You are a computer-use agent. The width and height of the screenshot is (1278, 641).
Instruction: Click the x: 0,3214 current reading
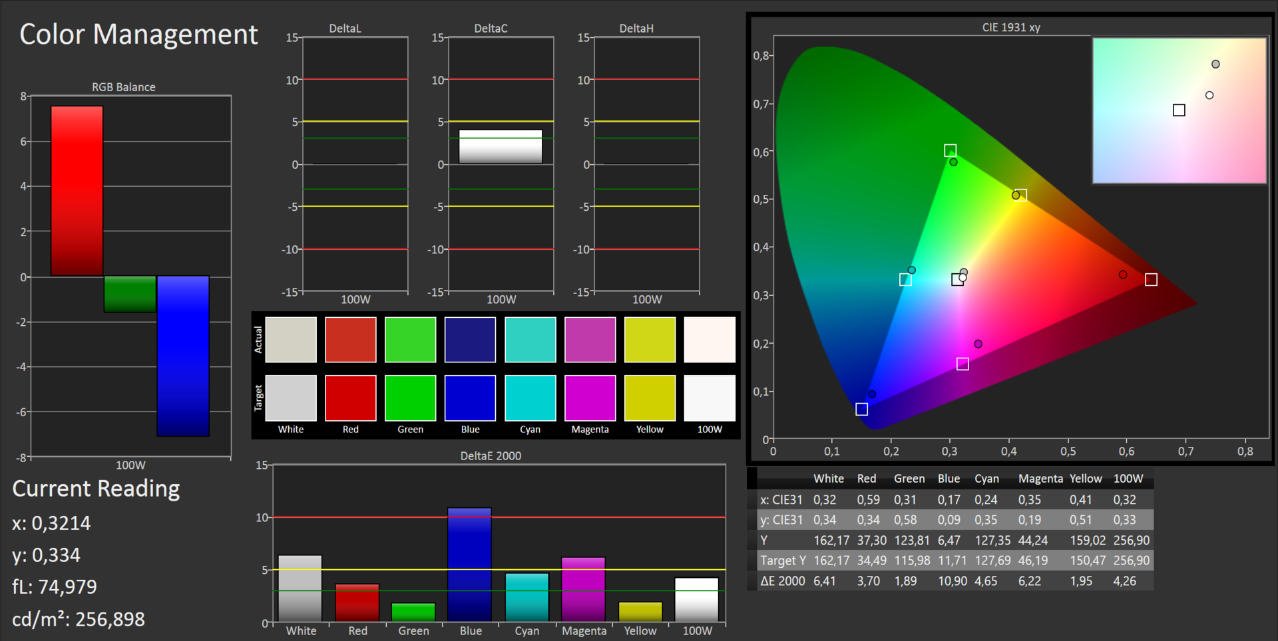tap(51, 523)
